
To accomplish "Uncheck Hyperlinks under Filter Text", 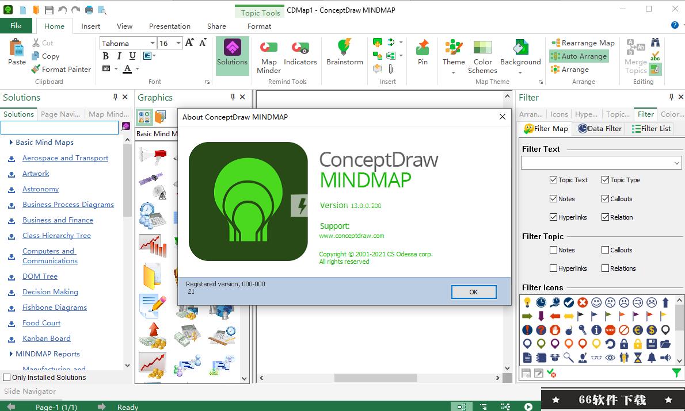I will point(553,217).
